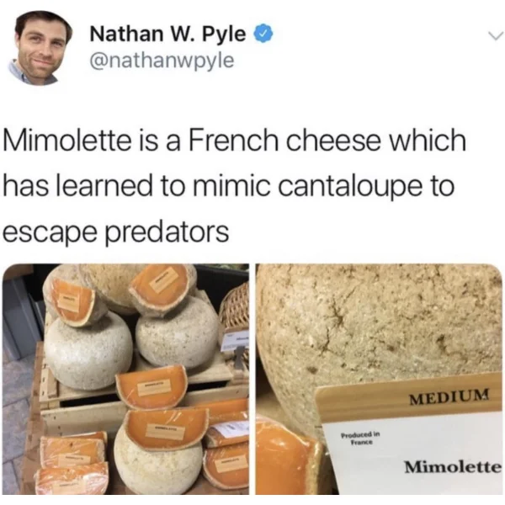Click the word predators in tweet text
Viewport: 505px width, 505px height.
point(167,232)
